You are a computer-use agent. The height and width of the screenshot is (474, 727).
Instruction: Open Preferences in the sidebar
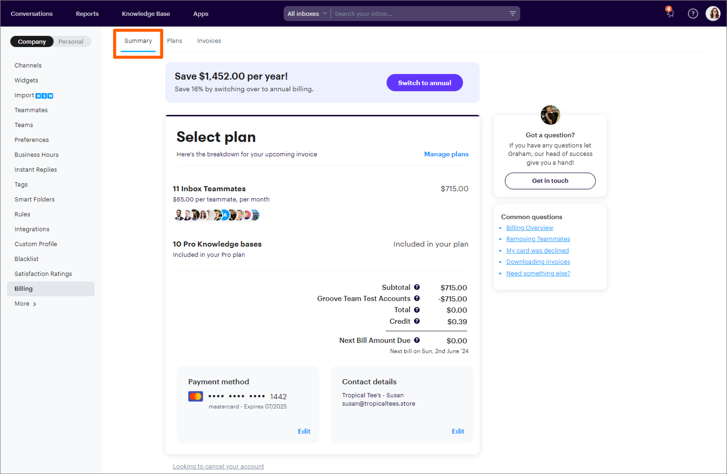[x=32, y=140]
